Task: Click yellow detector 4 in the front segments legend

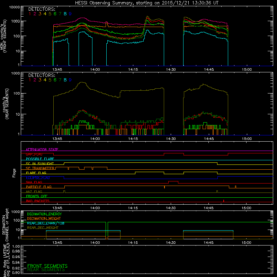Action: [45, 14]
